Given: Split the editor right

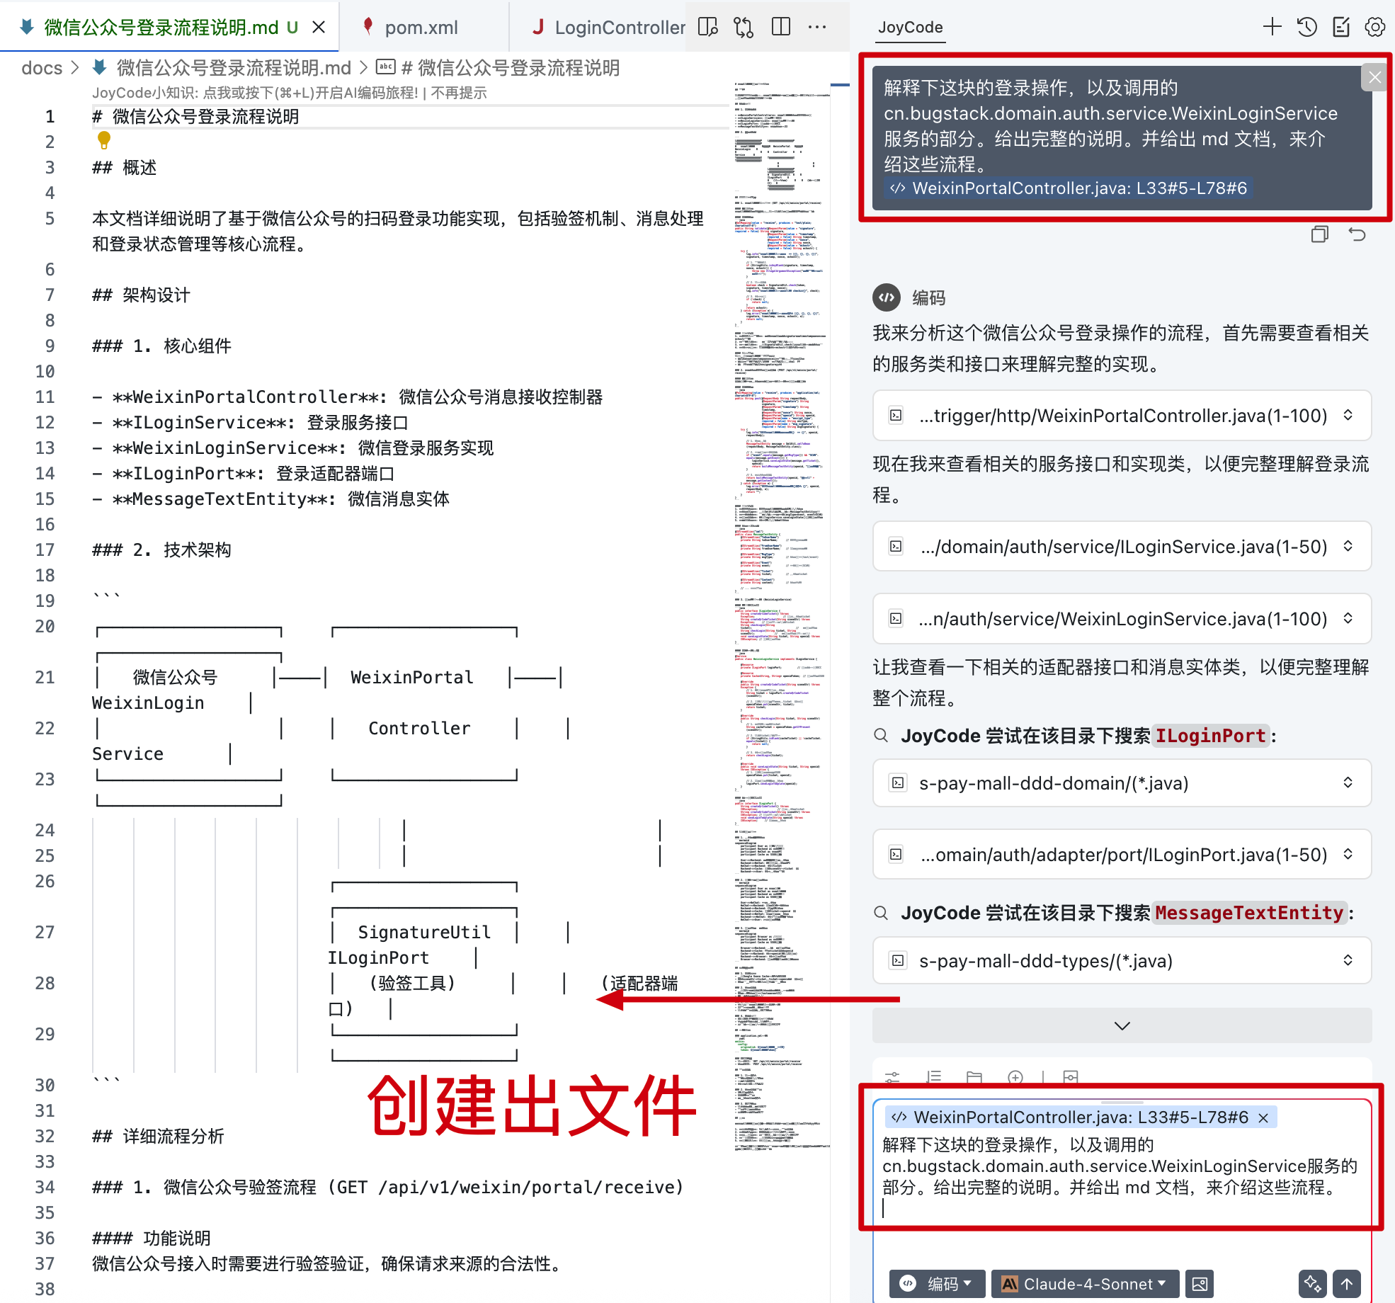Looking at the screenshot, I should (781, 27).
